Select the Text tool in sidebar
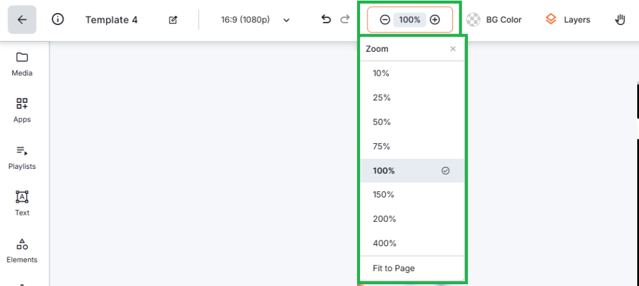Image resolution: width=639 pixels, height=286 pixels. point(22,203)
